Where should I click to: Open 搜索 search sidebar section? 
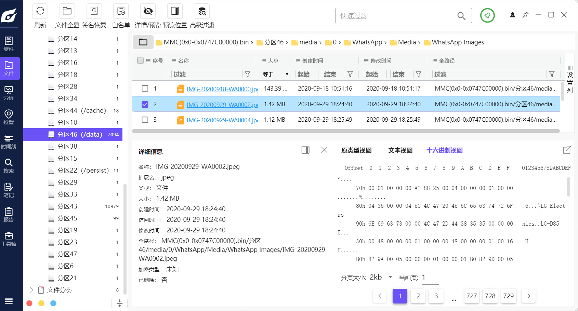click(x=9, y=166)
